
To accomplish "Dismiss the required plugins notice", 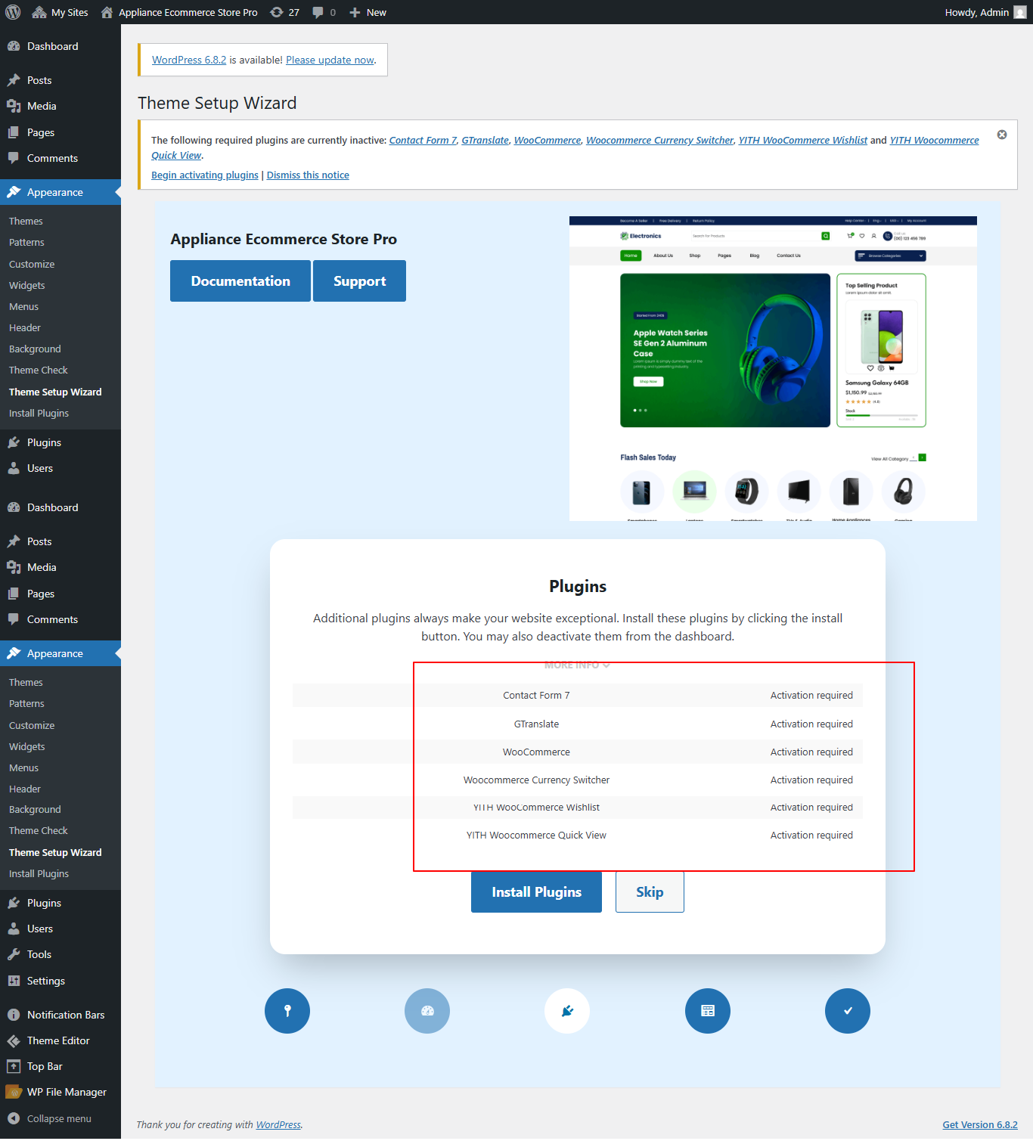I will click(x=1002, y=135).
